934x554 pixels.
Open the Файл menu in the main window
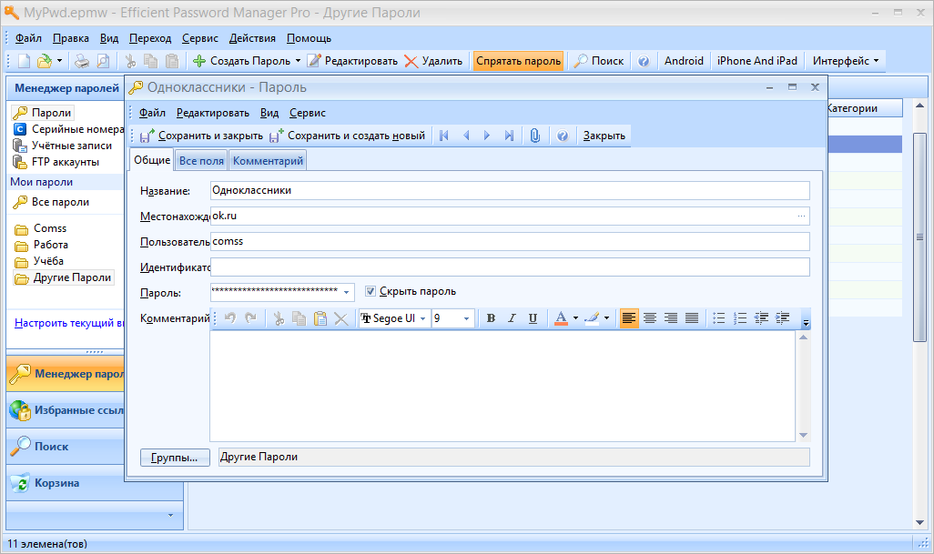pyautogui.click(x=28, y=38)
